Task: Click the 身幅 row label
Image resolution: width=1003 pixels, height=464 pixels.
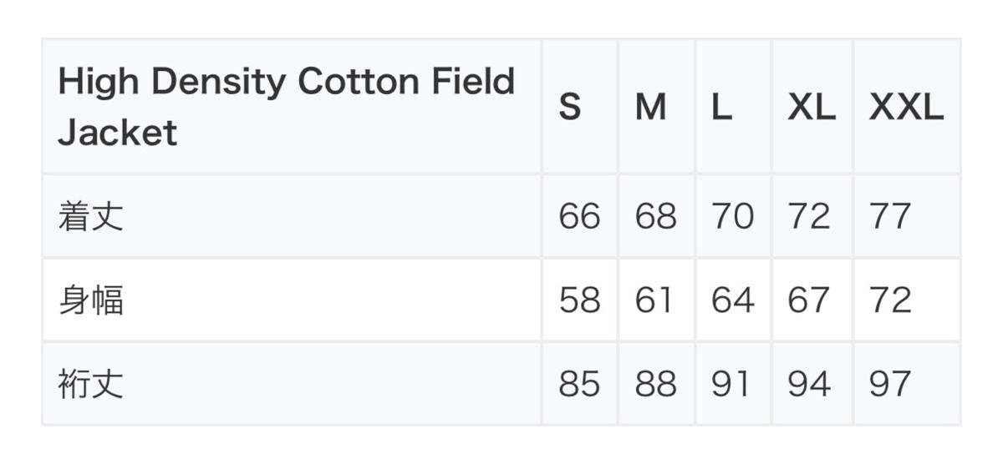Action: [x=91, y=300]
